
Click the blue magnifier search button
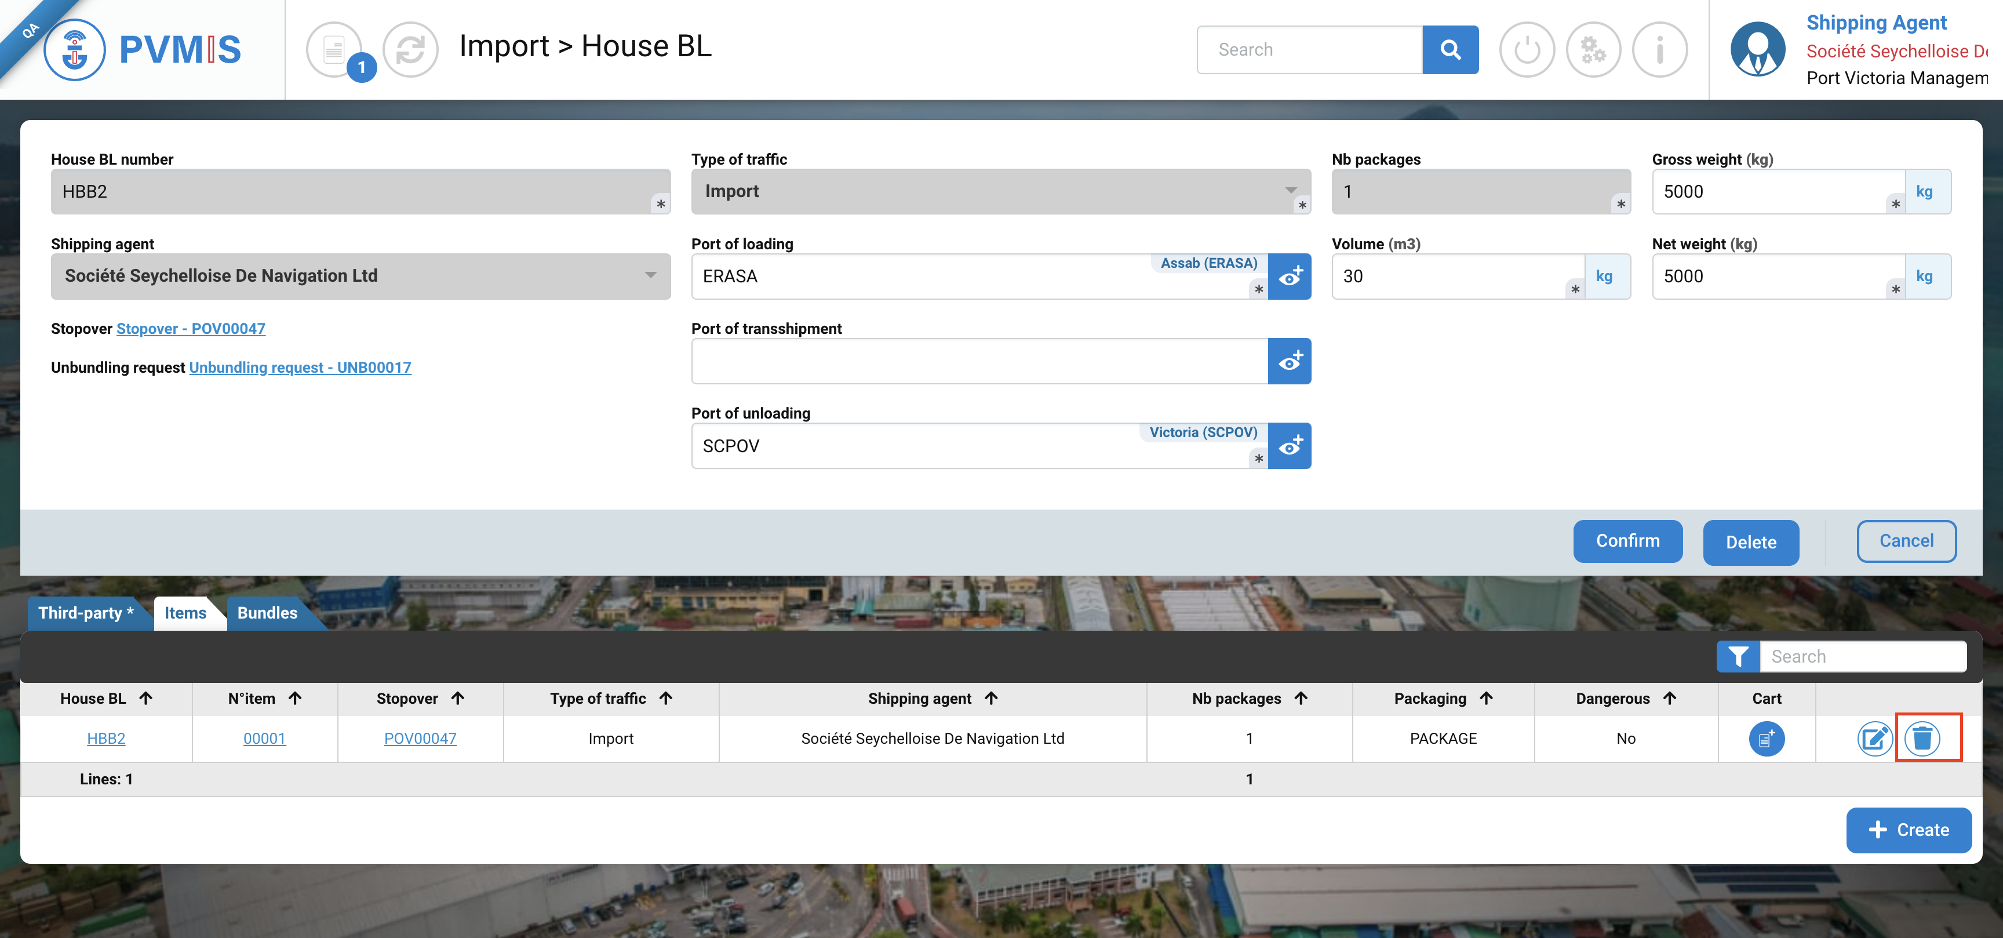[1450, 50]
